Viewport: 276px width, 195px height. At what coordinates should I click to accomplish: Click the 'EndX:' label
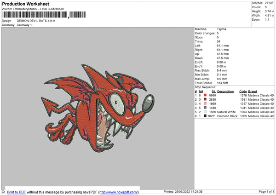(199, 62)
